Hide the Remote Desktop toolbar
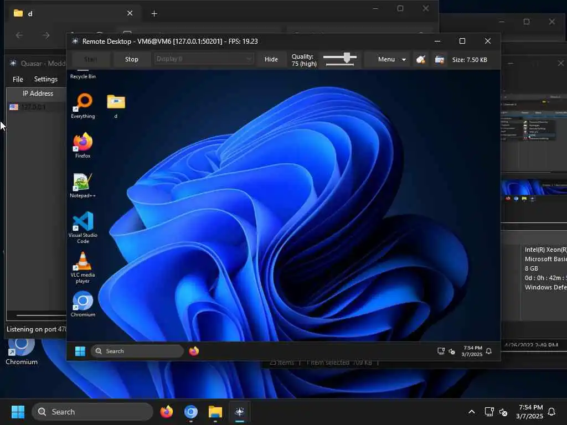This screenshot has height=425, width=567. [x=271, y=59]
